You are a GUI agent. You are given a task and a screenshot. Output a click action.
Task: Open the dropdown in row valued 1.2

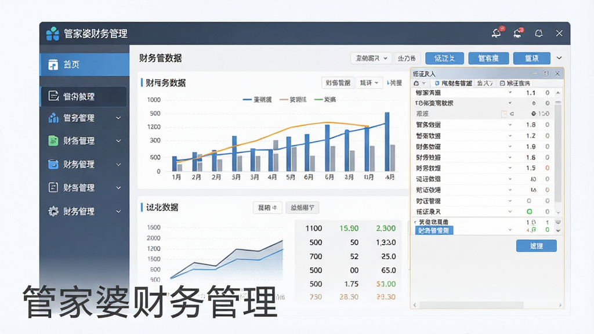coord(510,136)
